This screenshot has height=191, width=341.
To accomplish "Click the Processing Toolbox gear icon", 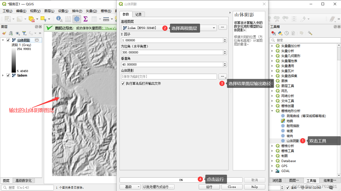I will [x=273, y=33].
